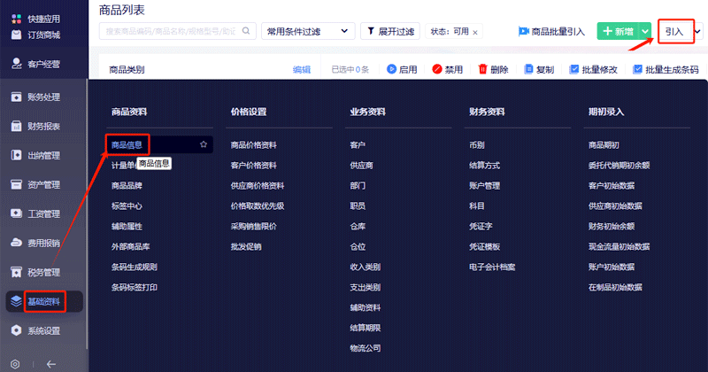Open 出纳管理 module icon
This screenshot has height=372, width=708.
pyautogui.click(x=16, y=155)
